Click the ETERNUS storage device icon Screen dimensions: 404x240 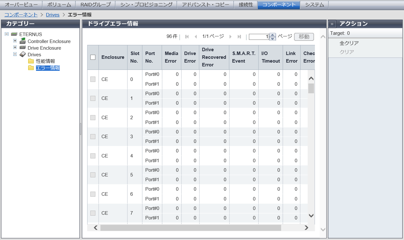point(14,34)
